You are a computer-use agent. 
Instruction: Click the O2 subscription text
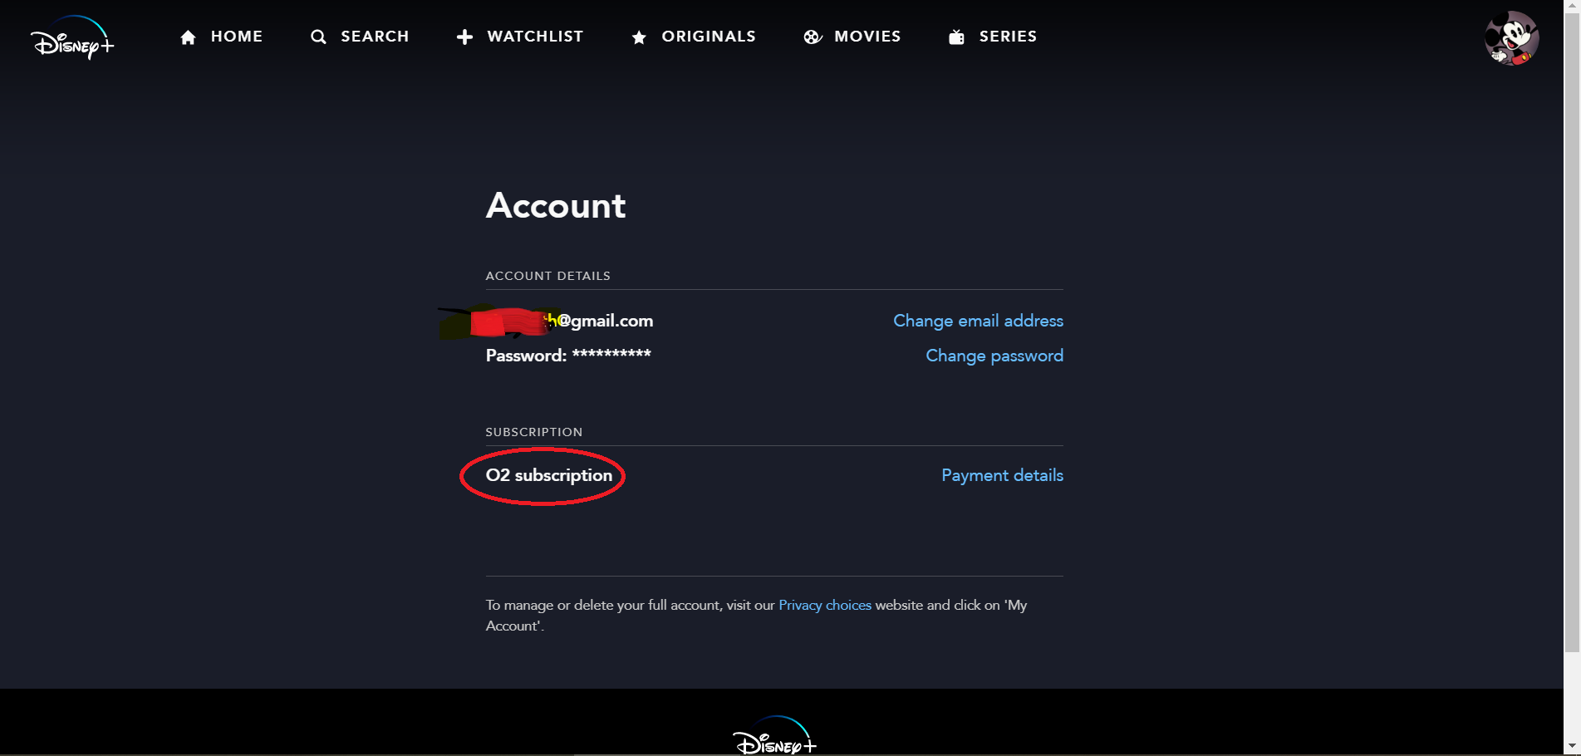tap(549, 475)
